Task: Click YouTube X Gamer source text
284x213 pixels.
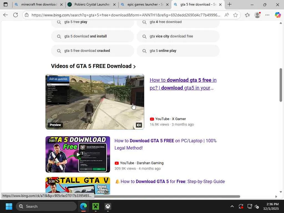Action: [x=171, y=119]
